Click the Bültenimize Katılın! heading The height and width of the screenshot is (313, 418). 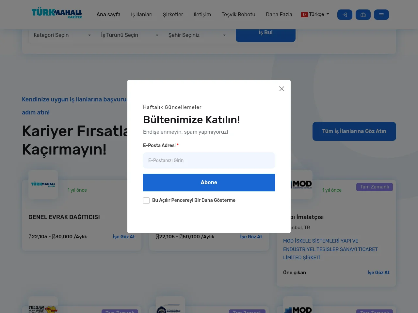click(191, 120)
